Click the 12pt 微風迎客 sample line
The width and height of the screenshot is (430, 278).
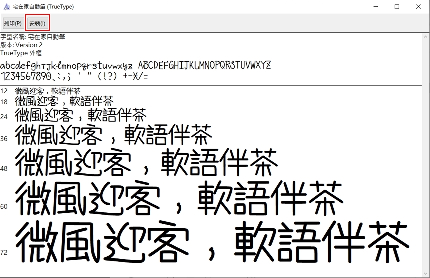click(47, 91)
